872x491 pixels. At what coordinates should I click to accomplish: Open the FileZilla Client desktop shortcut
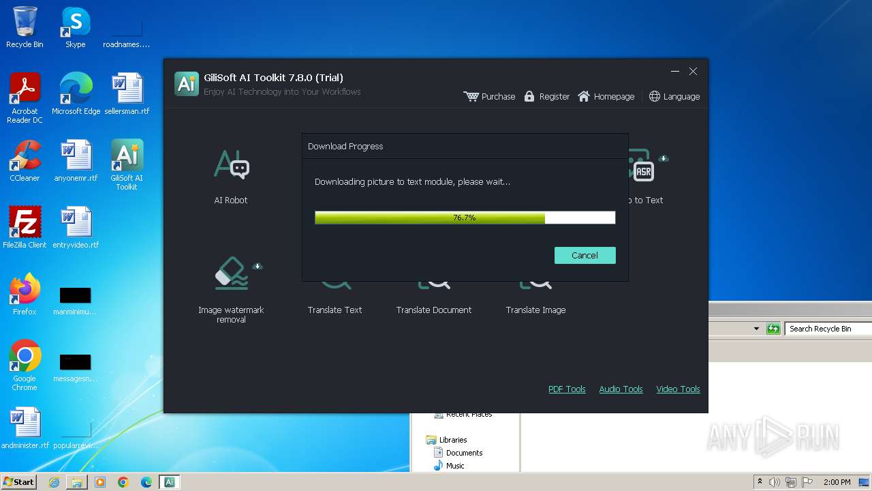pos(25,228)
